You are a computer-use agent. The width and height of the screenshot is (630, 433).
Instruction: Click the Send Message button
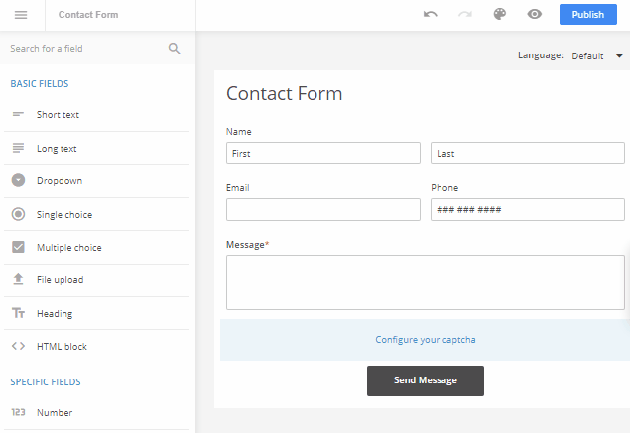click(x=425, y=380)
